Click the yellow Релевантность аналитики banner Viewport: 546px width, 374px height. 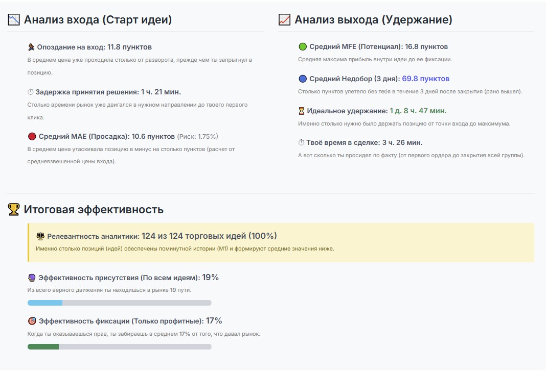point(281,242)
